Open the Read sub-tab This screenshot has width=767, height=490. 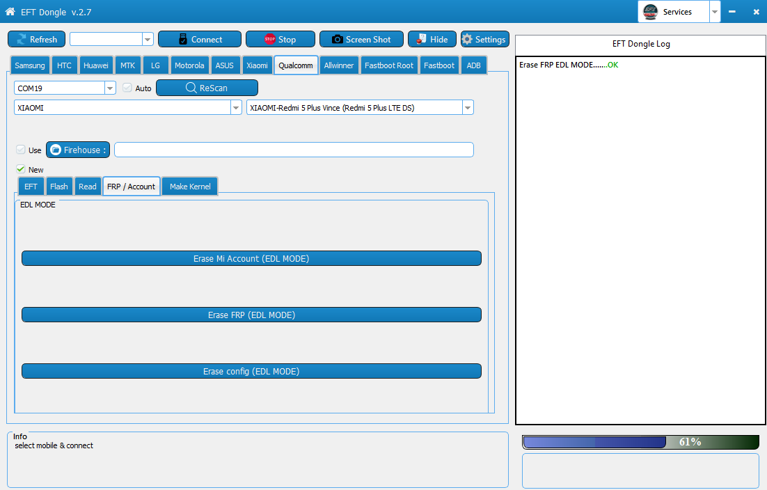[x=88, y=187]
